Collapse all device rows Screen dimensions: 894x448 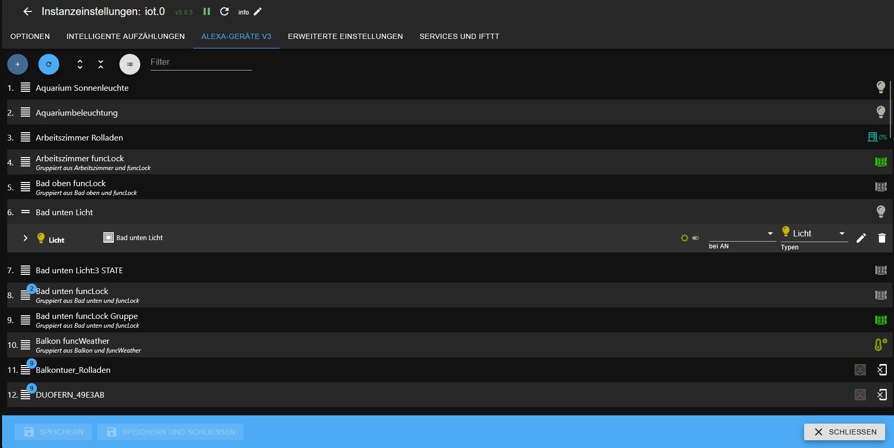(101, 64)
